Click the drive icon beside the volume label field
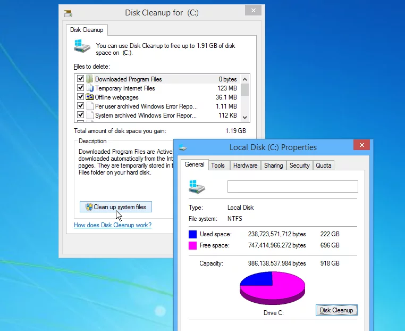 click(x=197, y=186)
